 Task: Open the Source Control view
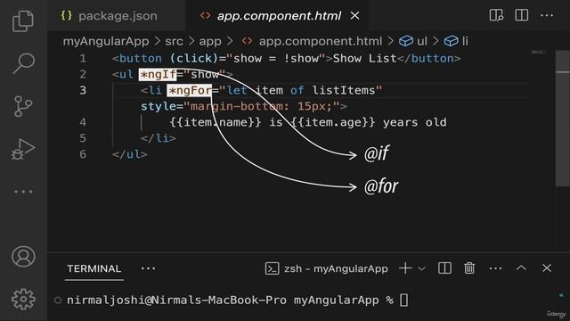(23, 106)
